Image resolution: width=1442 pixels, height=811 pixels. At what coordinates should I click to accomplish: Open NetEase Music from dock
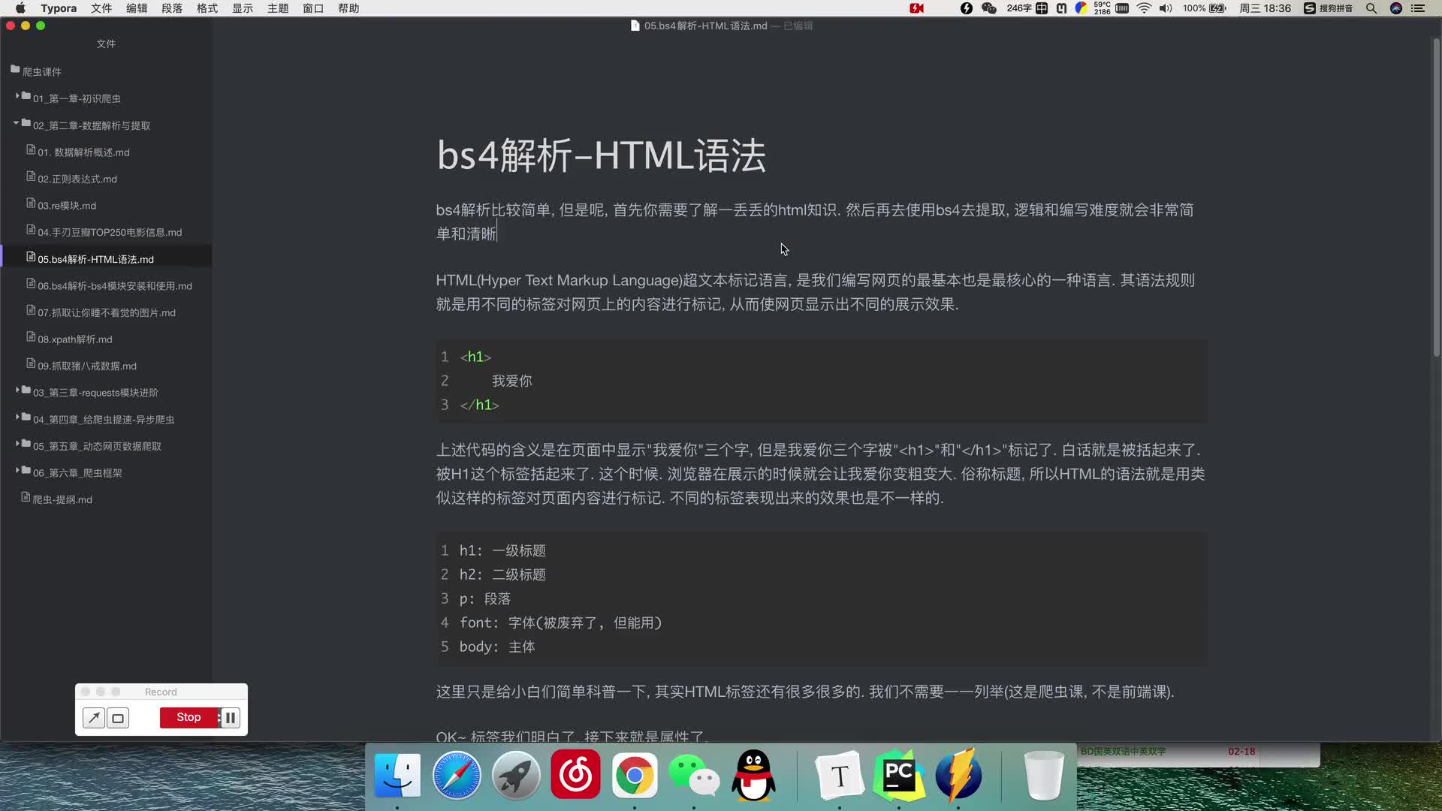(x=575, y=776)
